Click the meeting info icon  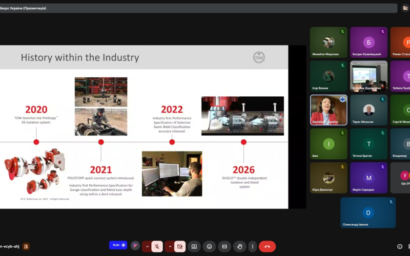pos(400,246)
